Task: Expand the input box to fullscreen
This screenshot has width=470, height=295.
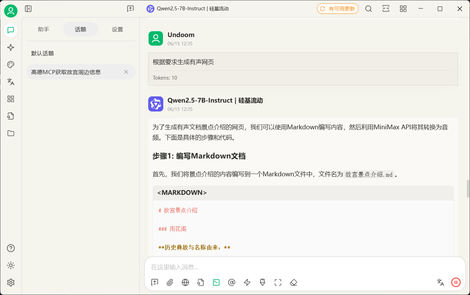Action: point(278,282)
